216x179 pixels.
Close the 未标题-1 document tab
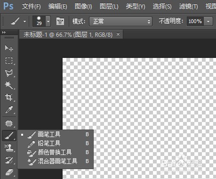click(118, 34)
